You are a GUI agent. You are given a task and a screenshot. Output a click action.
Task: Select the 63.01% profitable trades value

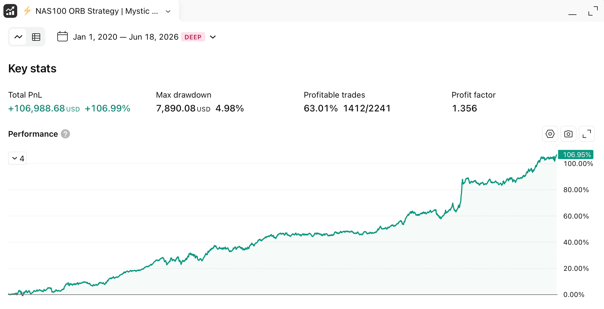321,108
